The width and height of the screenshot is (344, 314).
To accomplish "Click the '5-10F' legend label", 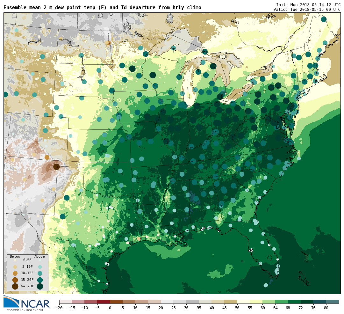I will click(x=27, y=267).
